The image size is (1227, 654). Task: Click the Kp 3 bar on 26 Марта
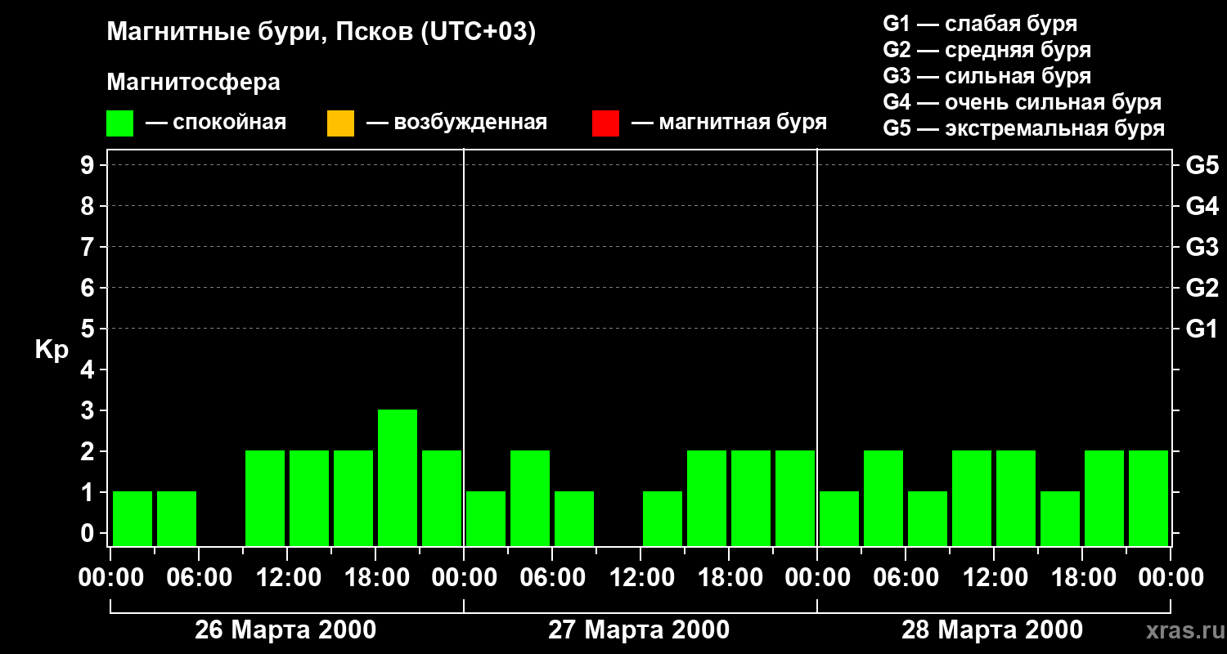pyautogui.click(x=398, y=477)
